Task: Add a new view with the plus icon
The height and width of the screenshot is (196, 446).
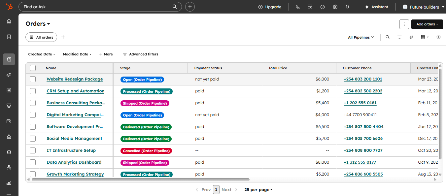Action: coord(63,37)
